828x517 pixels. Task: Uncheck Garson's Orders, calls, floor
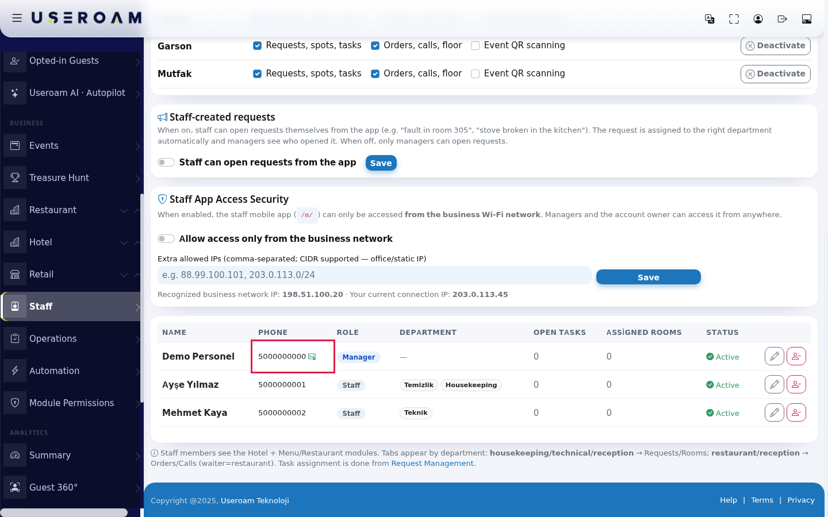point(375,46)
